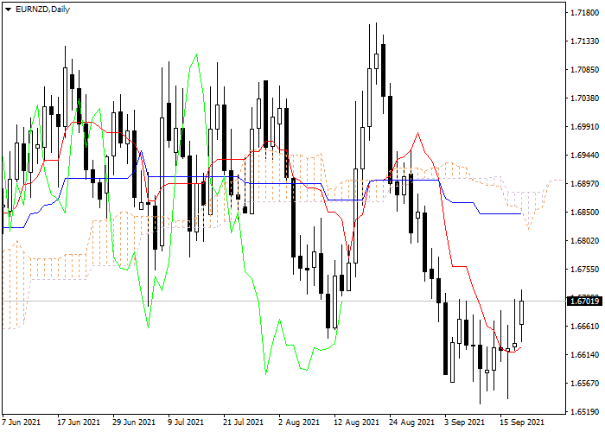This screenshot has height=432, width=605.
Task: Click the 1.67550 price axis label
Action: [584, 270]
